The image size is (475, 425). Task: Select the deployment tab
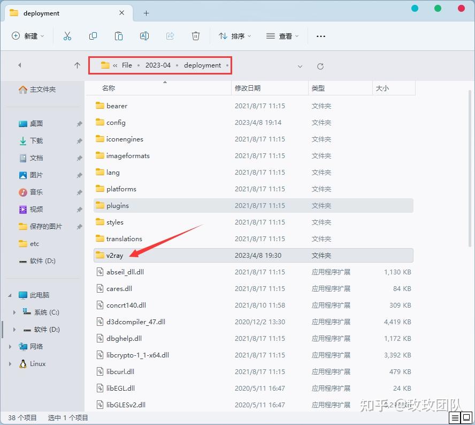(69, 13)
